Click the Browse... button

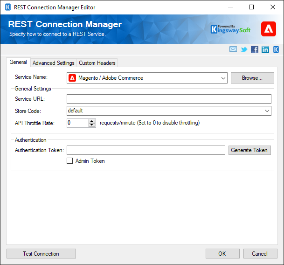pos(252,78)
